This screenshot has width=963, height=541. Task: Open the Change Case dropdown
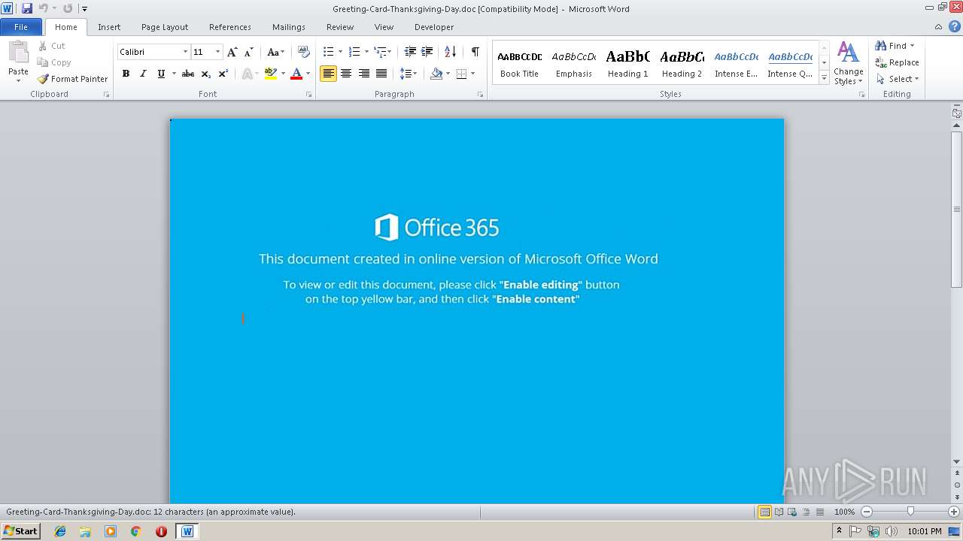[x=275, y=52]
